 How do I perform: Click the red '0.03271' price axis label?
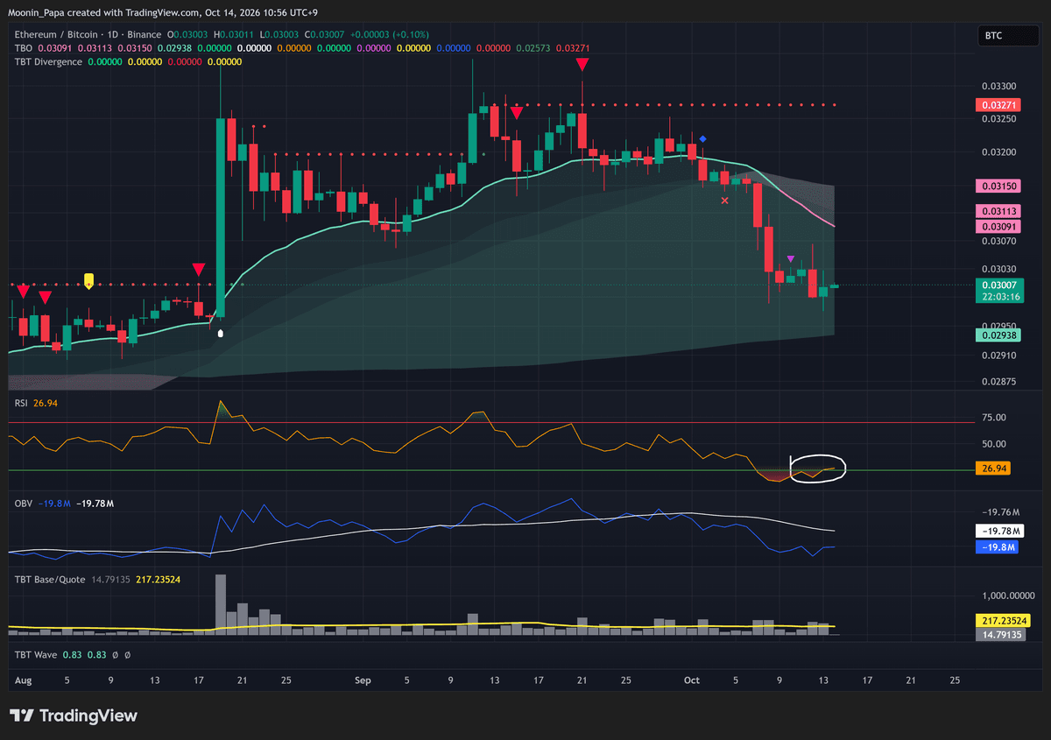(x=998, y=105)
